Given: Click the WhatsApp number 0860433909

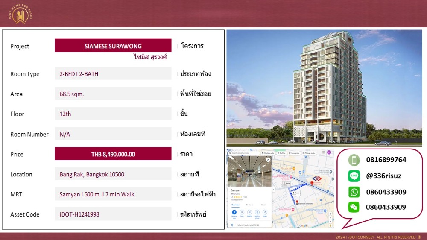Looking at the screenshot, I should tap(386, 192).
